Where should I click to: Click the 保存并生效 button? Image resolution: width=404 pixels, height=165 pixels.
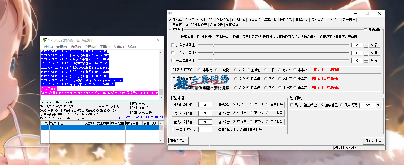[x=373, y=141]
